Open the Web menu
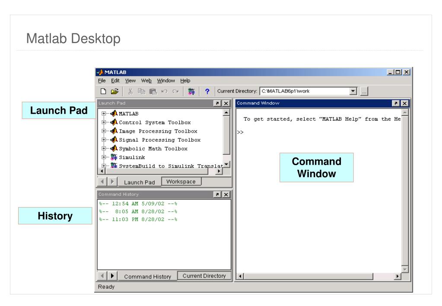 coord(146,81)
